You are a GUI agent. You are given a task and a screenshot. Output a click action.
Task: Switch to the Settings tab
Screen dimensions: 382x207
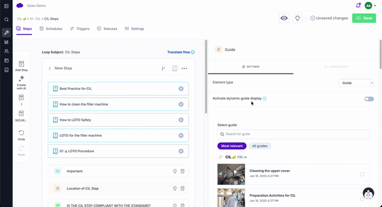(x=134, y=28)
